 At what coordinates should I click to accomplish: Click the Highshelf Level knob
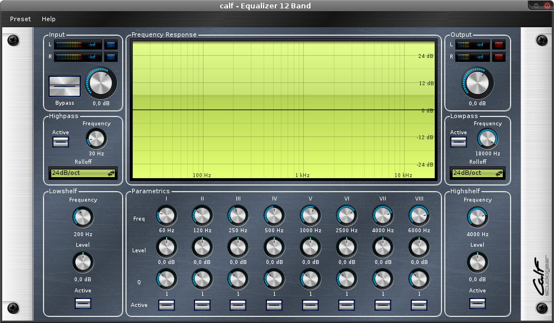pyautogui.click(x=477, y=262)
